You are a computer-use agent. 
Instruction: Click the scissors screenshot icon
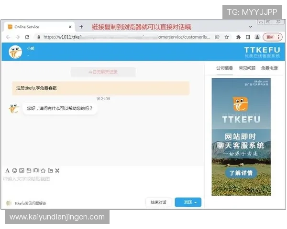57,171
